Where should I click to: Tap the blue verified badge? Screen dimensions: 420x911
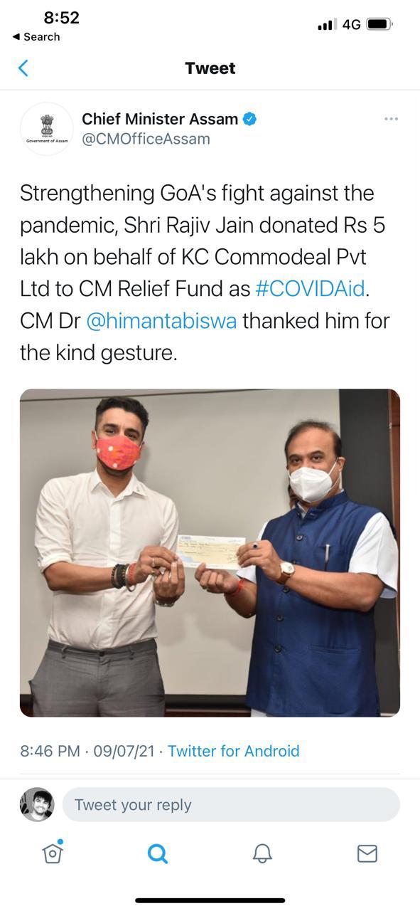(x=249, y=119)
